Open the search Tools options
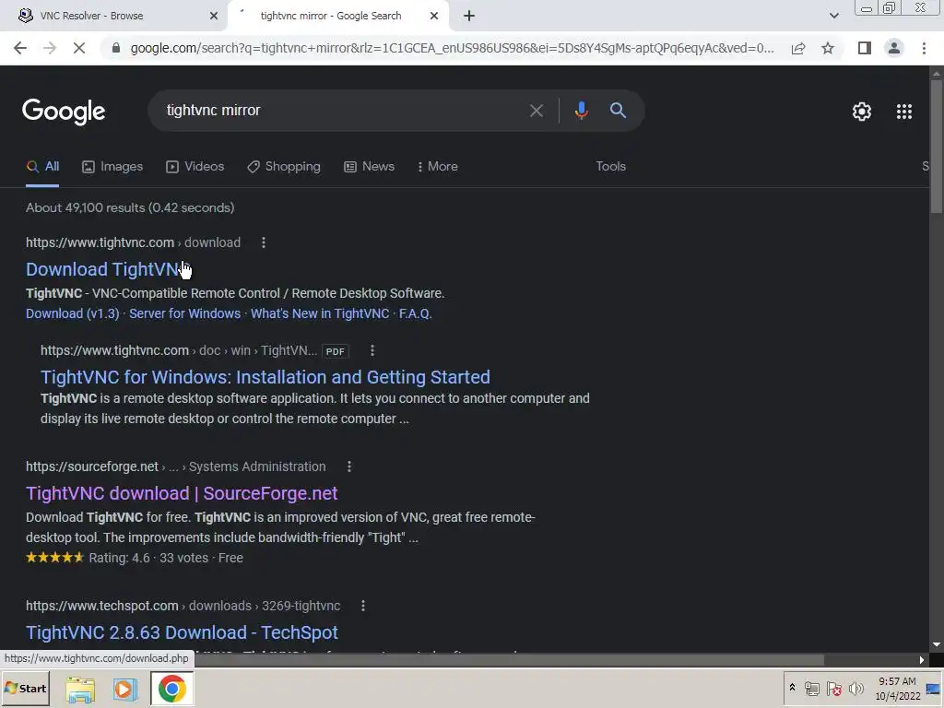This screenshot has height=708, width=944. (610, 167)
